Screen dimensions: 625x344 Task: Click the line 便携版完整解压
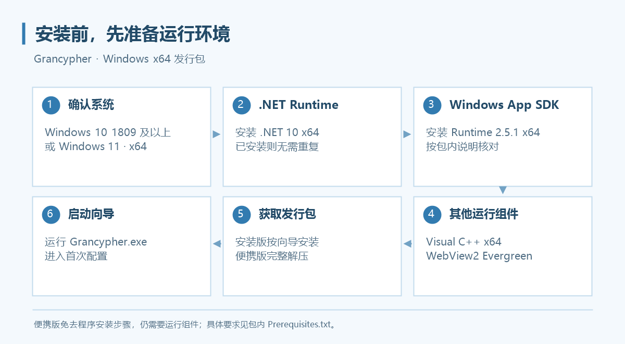272,256
